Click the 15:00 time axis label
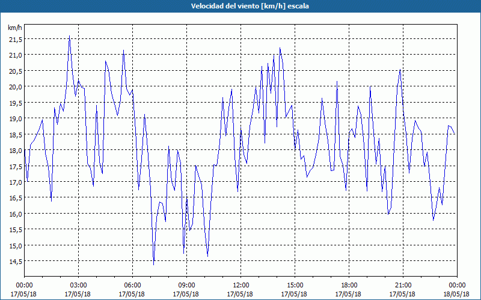Image resolution: width=481 pixels, height=300 pixels. click(295, 286)
